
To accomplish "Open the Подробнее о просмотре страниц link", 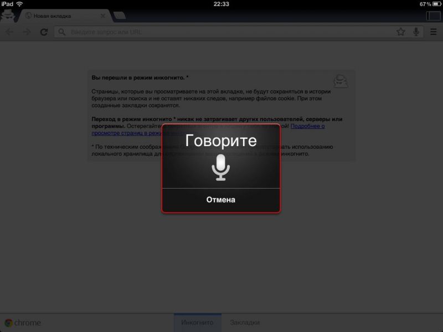I will click(307, 126).
